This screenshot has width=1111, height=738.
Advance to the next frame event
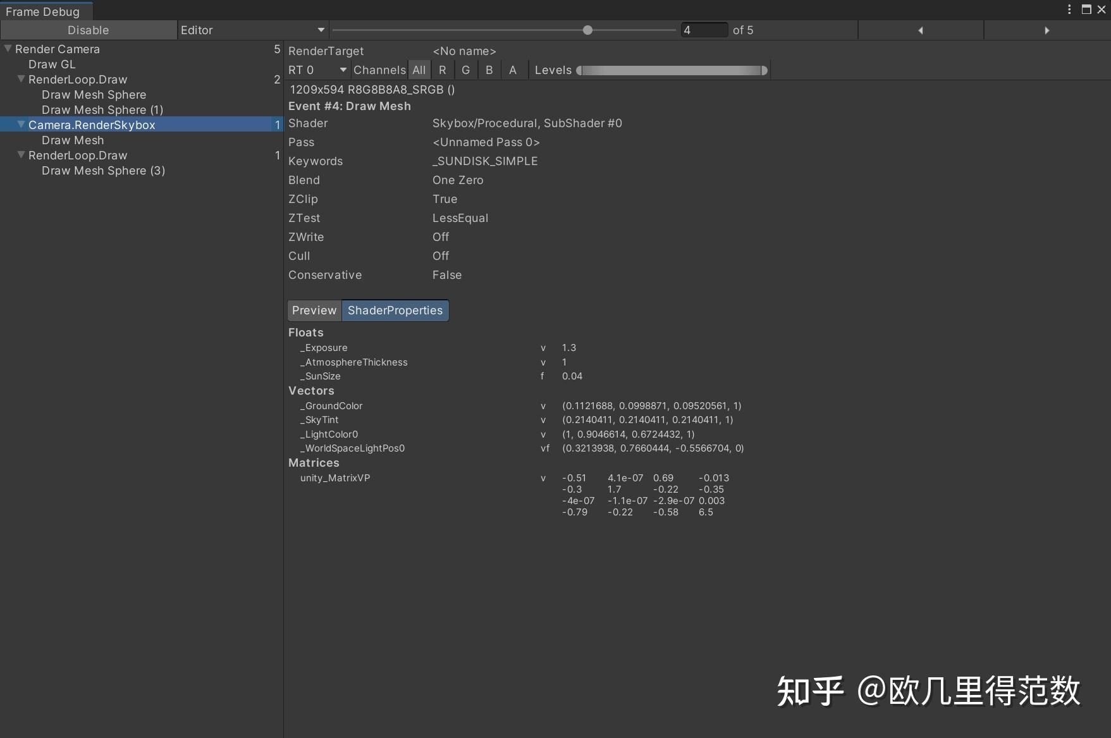[1047, 30]
